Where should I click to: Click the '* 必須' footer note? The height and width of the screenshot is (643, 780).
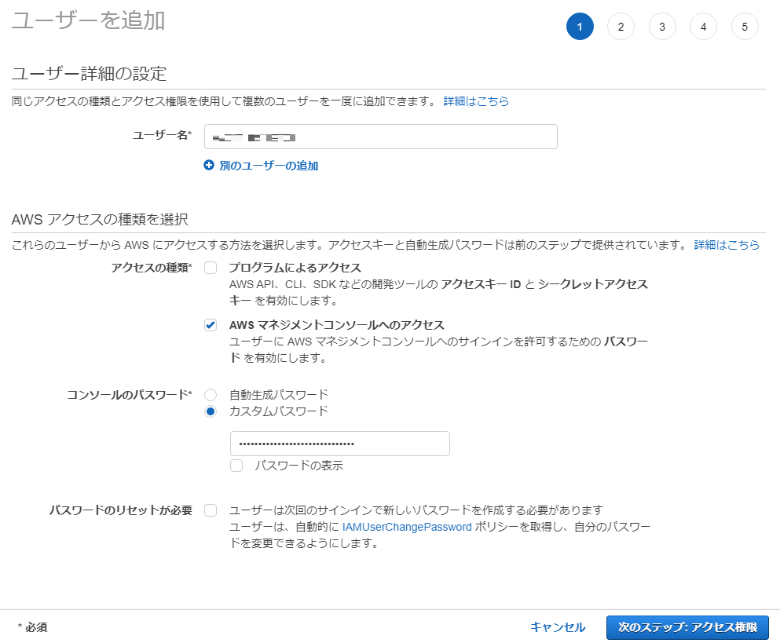pyautogui.click(x=33, y=627)
